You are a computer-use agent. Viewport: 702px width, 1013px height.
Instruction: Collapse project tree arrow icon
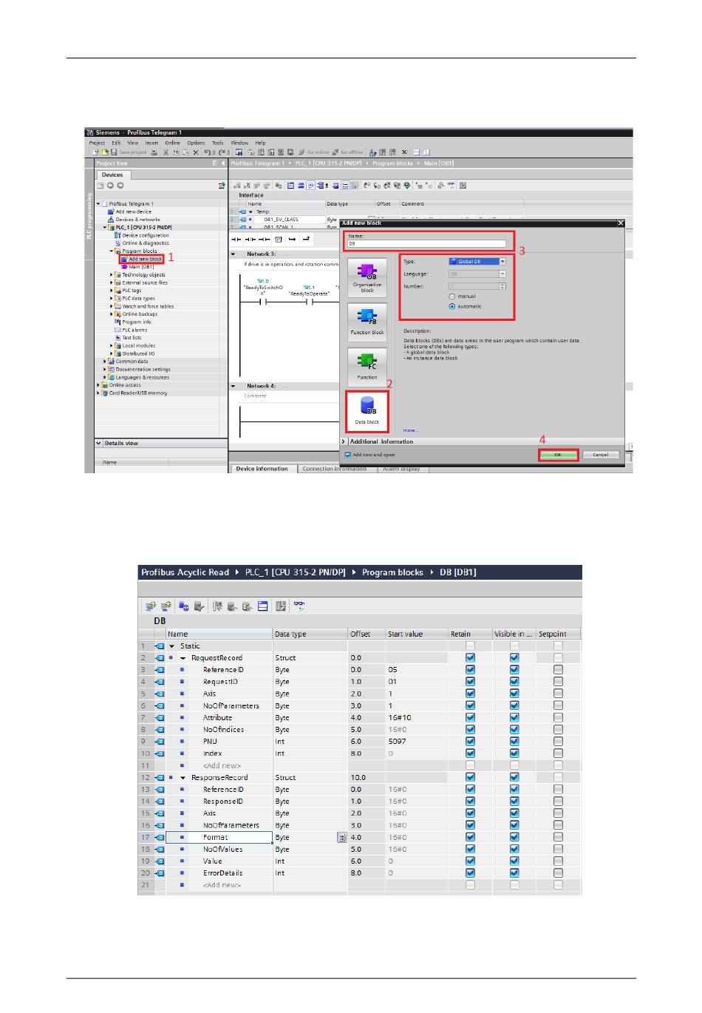pos(224,163)
